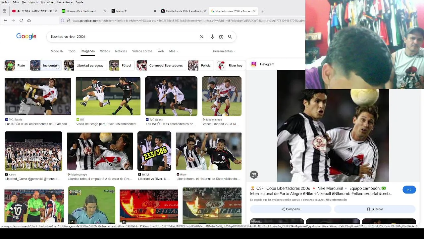424x239 pixels.
Task: Open the Historial menu
Action: [33, 2]
